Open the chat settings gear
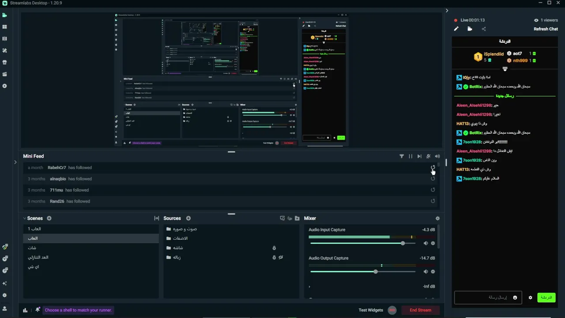 (x=531, y=298)
